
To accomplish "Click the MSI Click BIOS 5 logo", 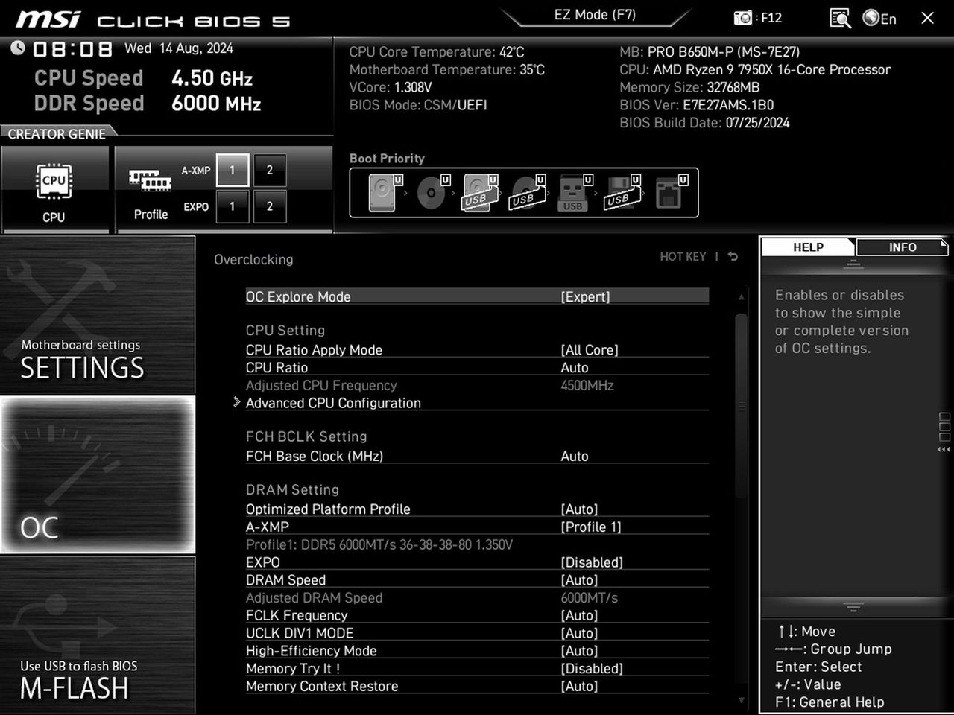I will pyautogui.click(x=153, y=19).
